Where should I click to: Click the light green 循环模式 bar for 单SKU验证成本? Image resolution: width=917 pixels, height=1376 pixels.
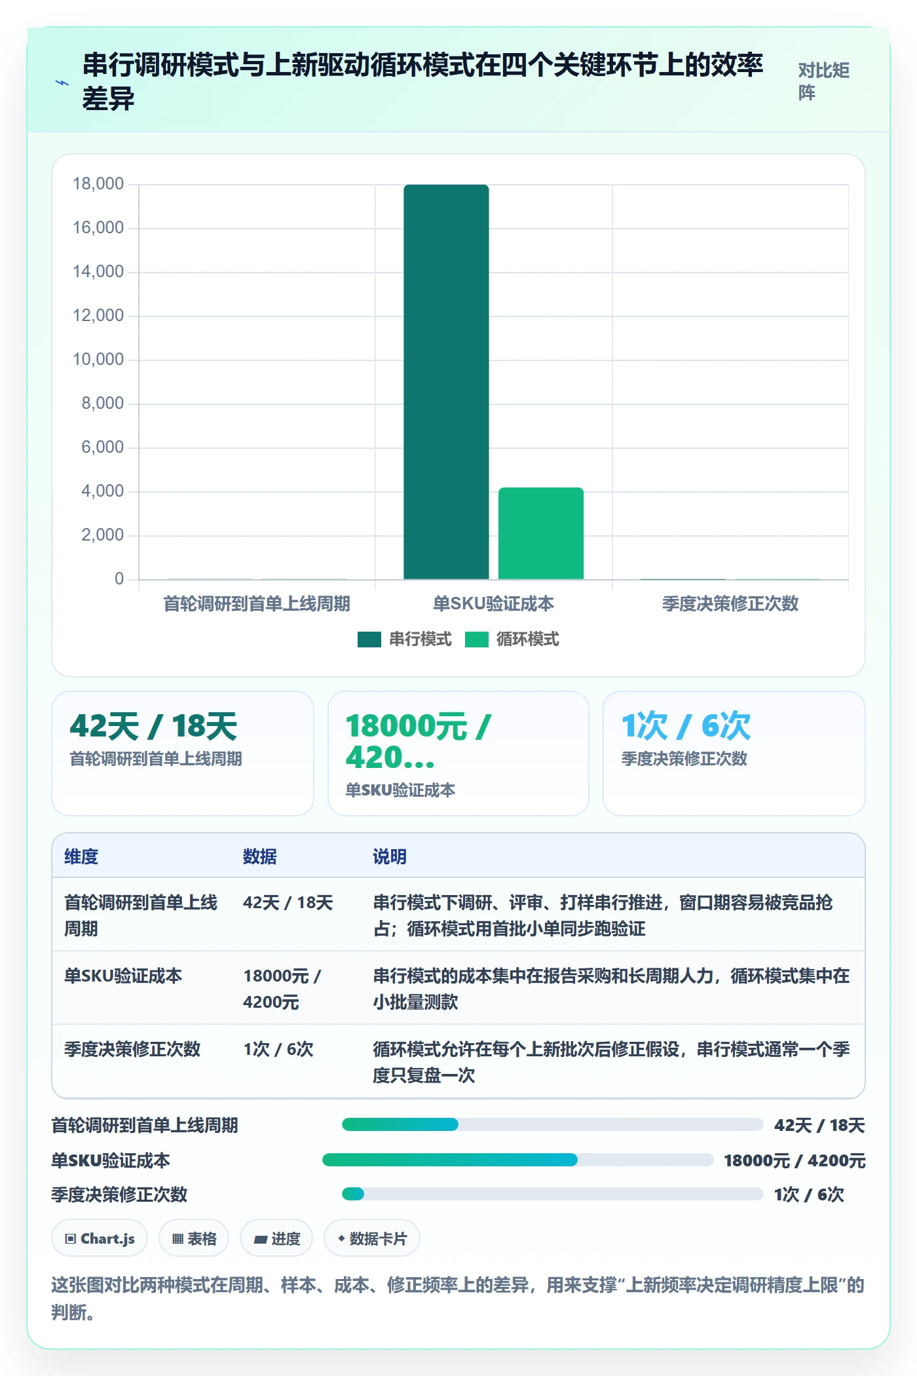[541, 533]
